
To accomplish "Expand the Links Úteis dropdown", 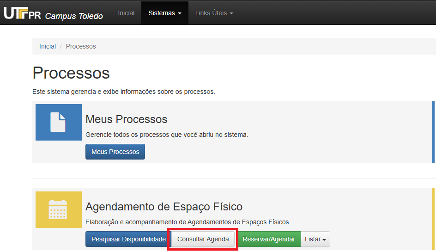I will (214, 13).
